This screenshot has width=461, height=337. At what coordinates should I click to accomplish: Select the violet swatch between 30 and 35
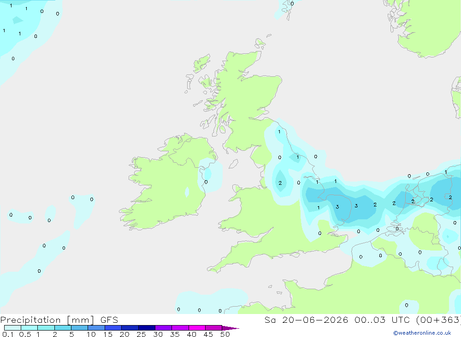(x=164, y=328)
